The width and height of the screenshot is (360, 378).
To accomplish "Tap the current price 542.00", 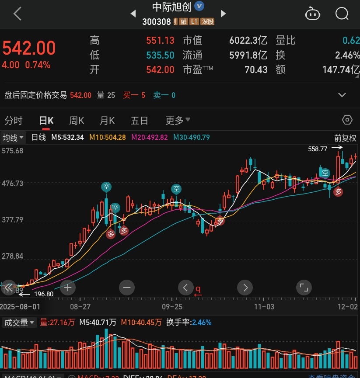I will click(29, 48).
